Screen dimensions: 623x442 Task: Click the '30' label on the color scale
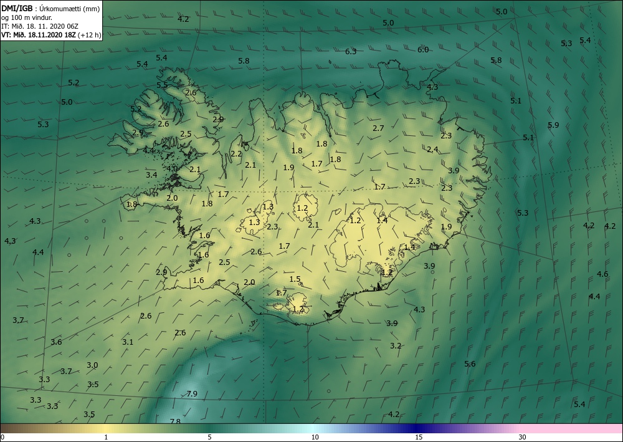pos(523,437)
